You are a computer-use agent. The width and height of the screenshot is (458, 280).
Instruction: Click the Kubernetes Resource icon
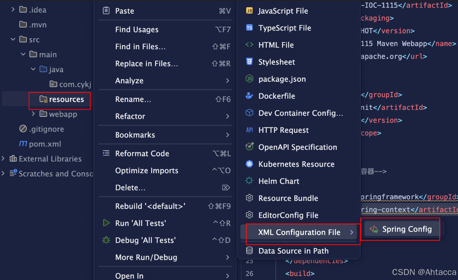click(249, 164)
